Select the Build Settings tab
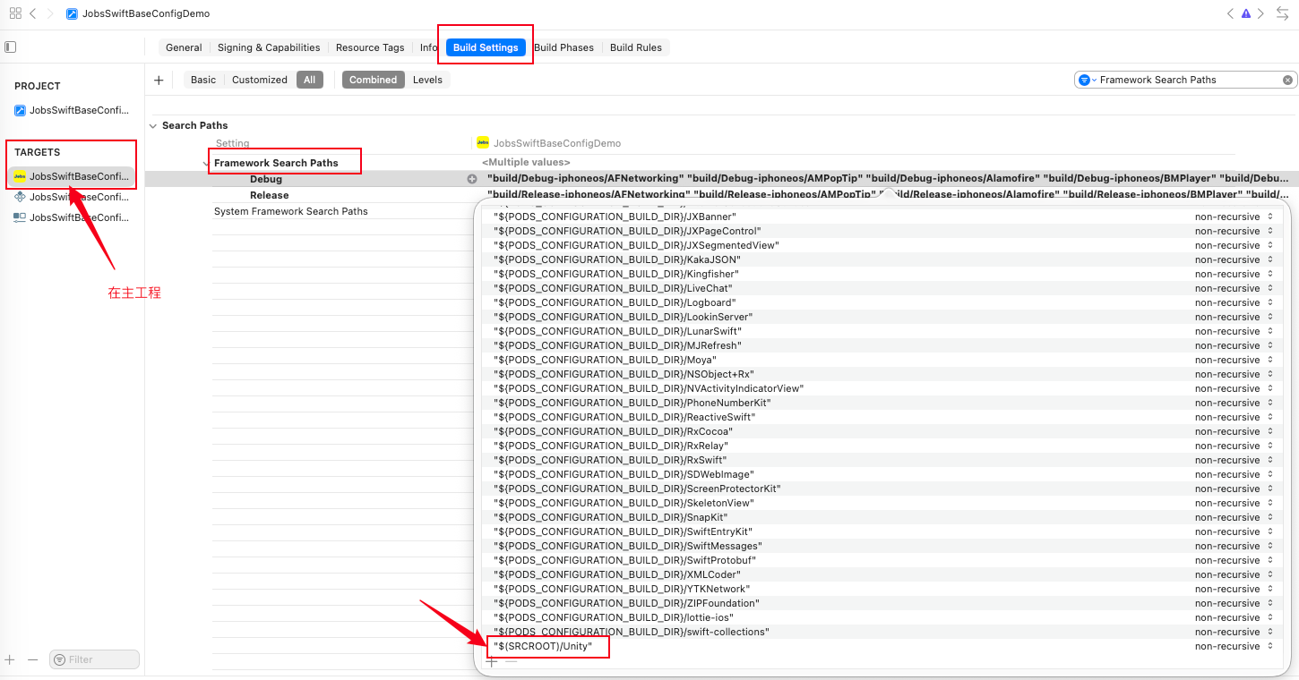The width and height of the screenshot is (1299, 680). (x=486, y=47)
